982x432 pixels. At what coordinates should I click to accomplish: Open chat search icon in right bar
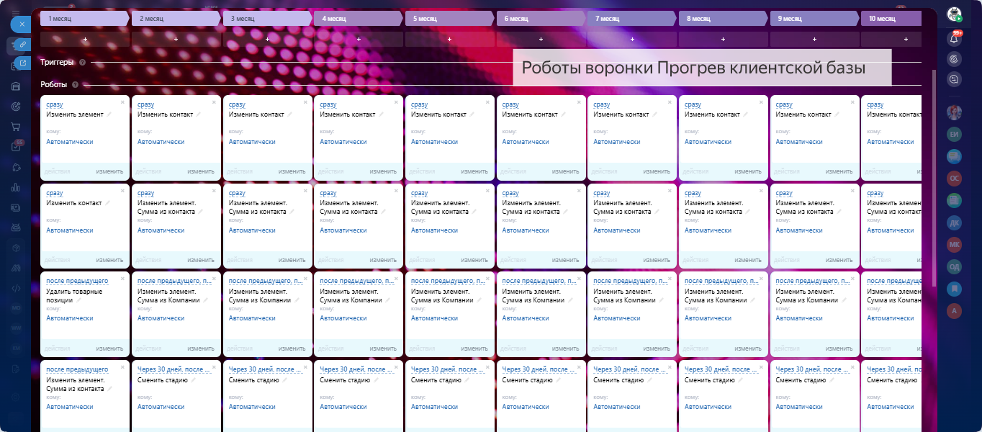[954, 80]
